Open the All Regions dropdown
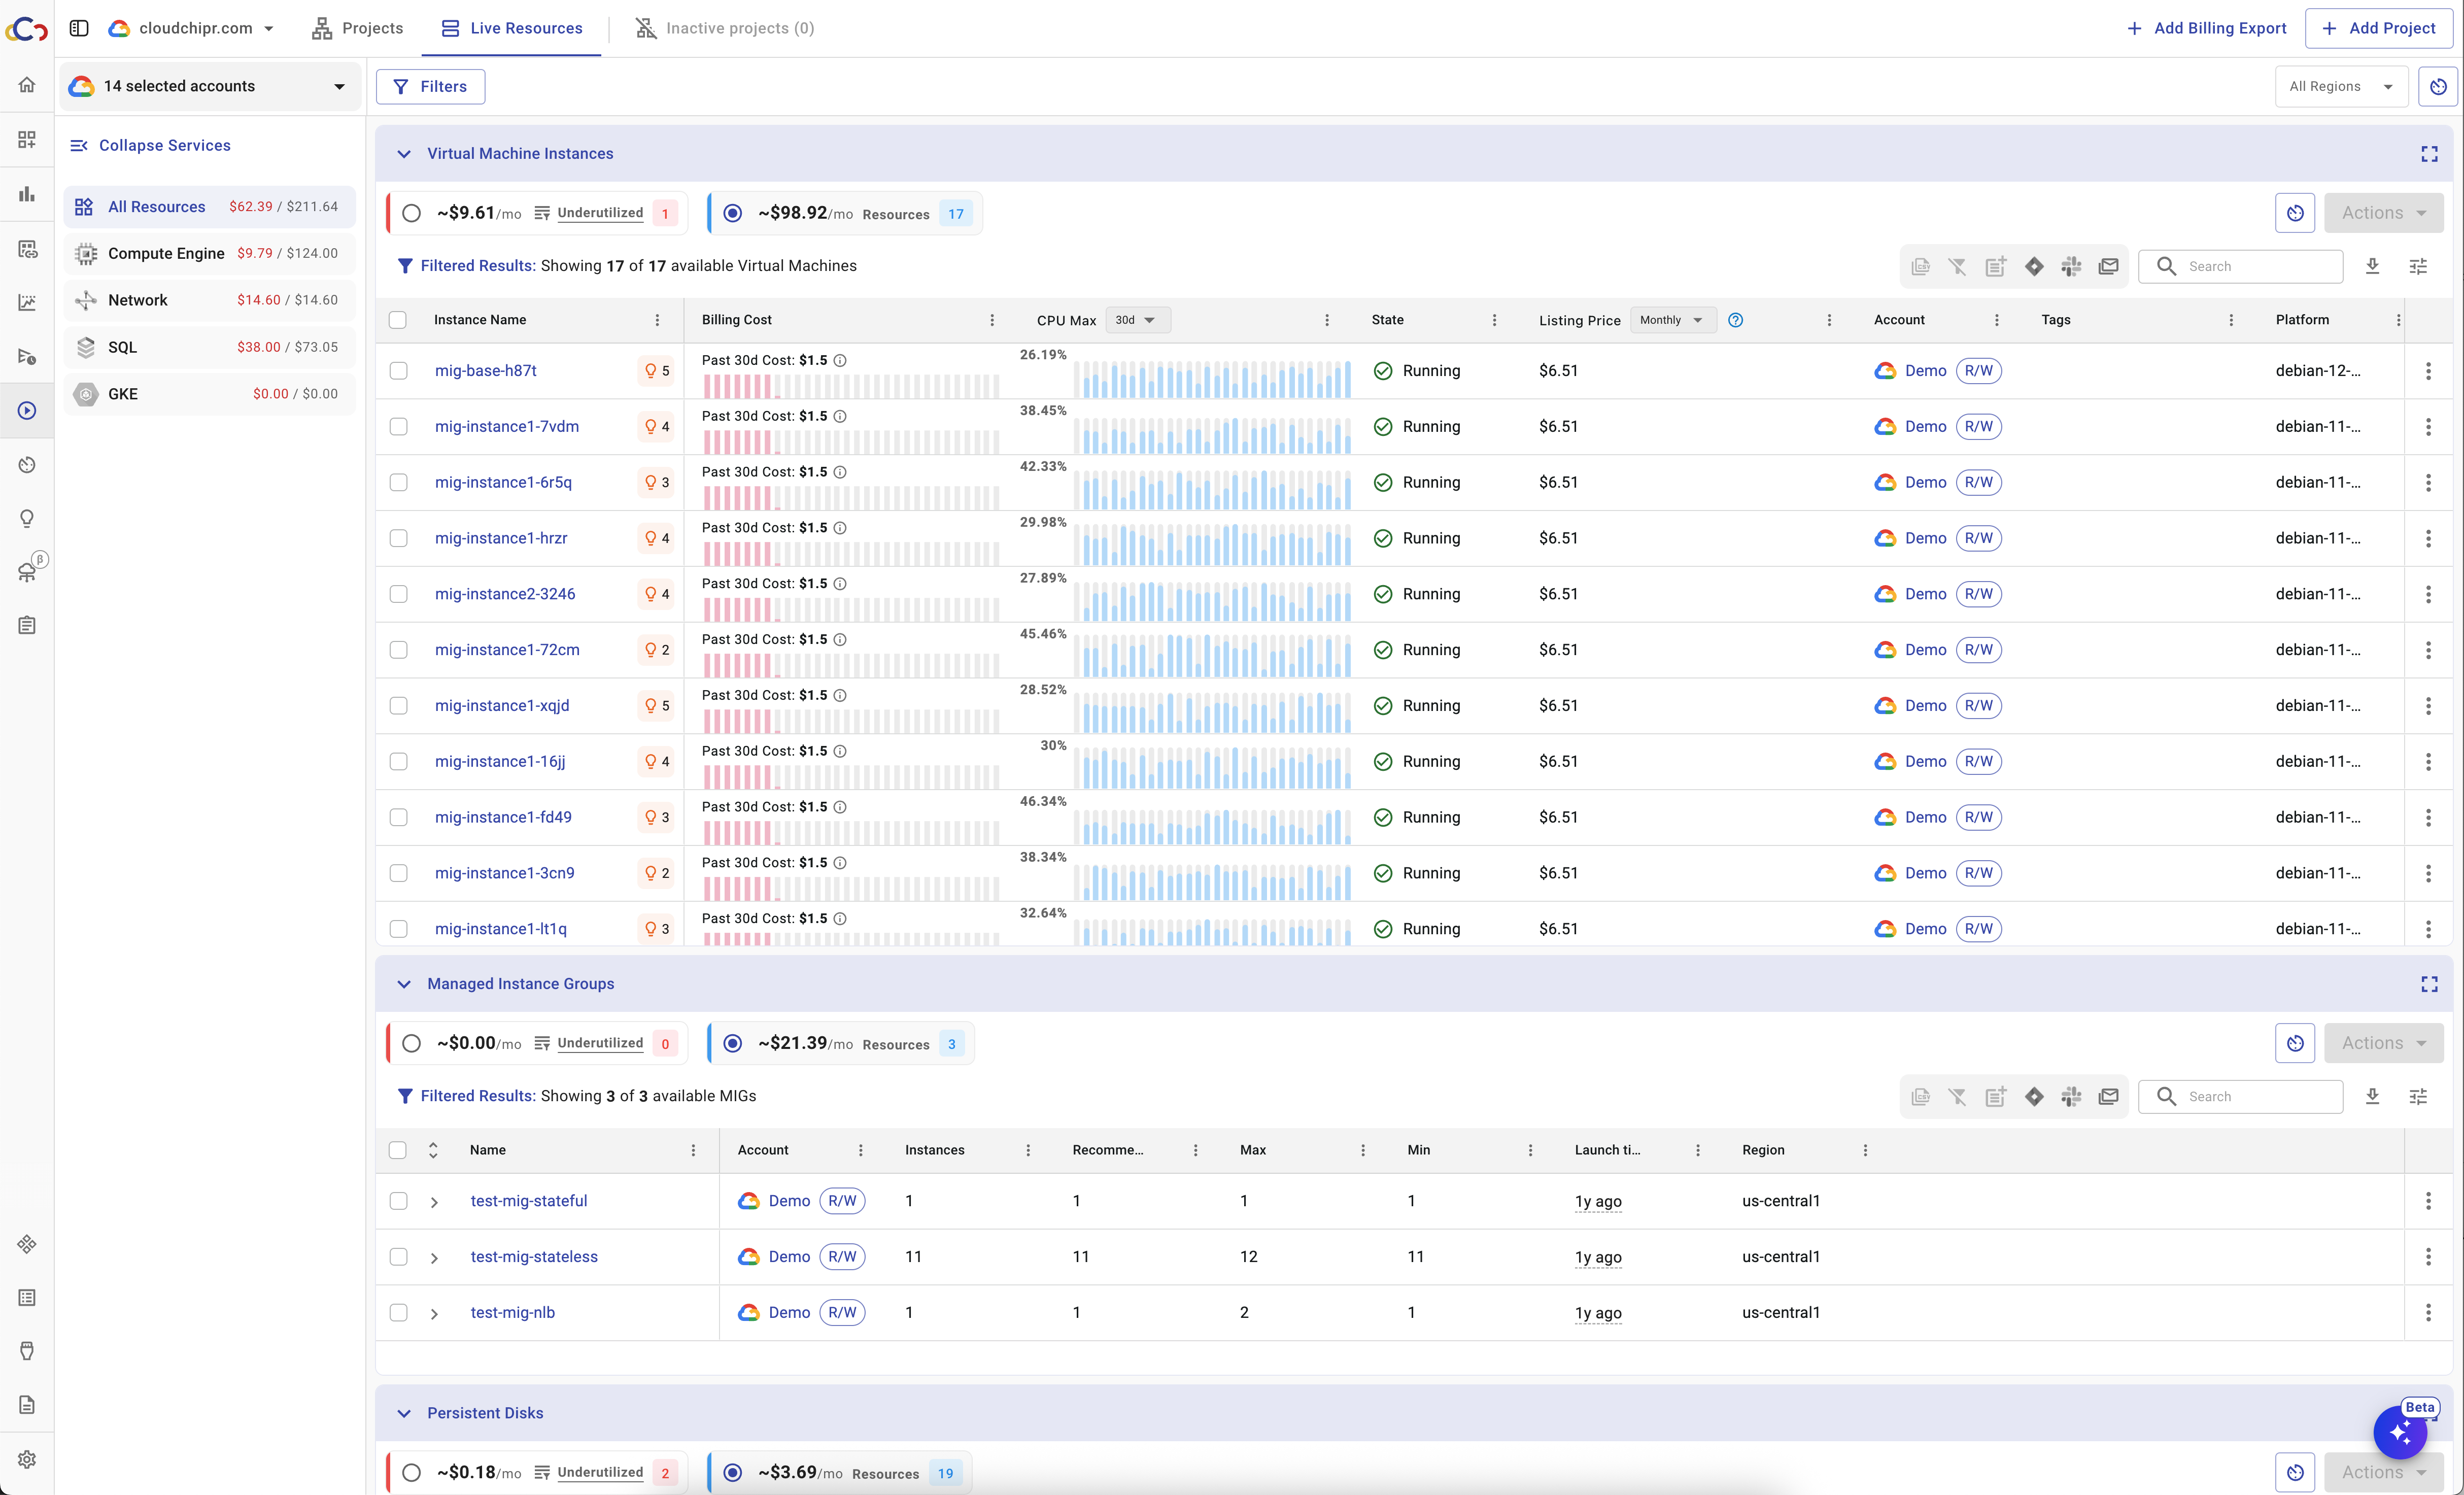 tap(2340, 86)
